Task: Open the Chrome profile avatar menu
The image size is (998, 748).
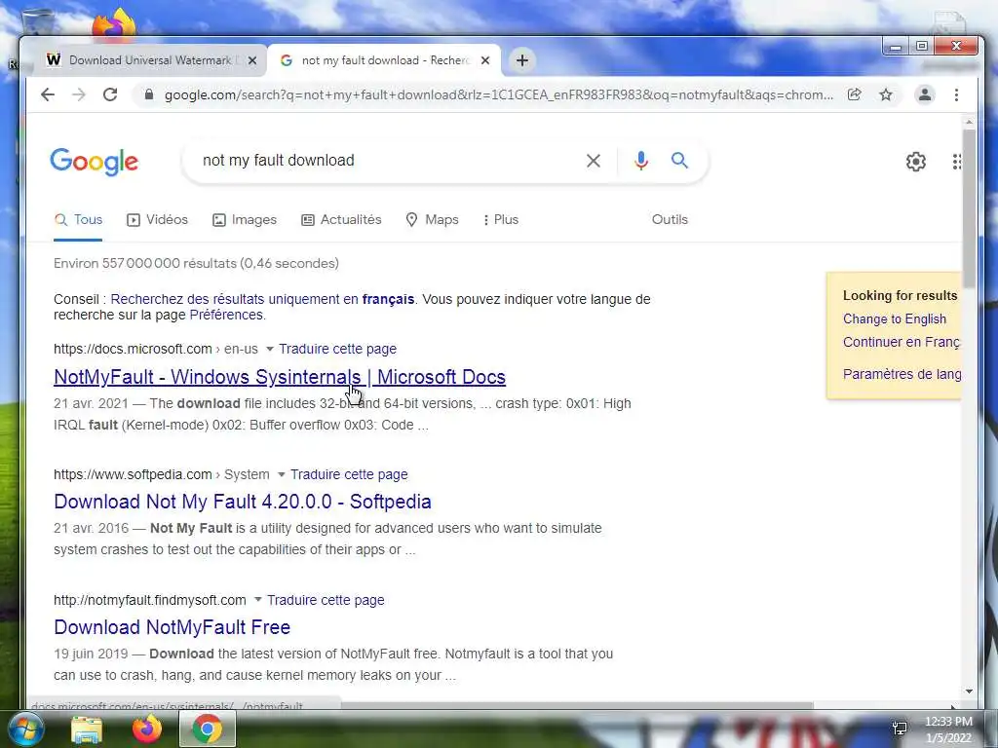Action: click(924, 94)
